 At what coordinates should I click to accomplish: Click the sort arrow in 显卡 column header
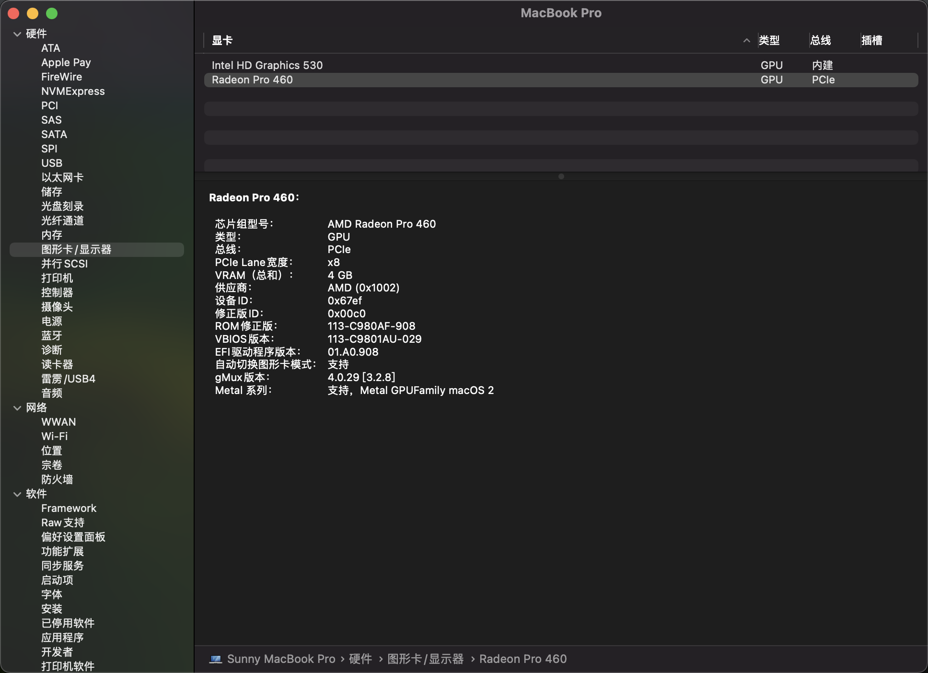click(x=746, y=41)
